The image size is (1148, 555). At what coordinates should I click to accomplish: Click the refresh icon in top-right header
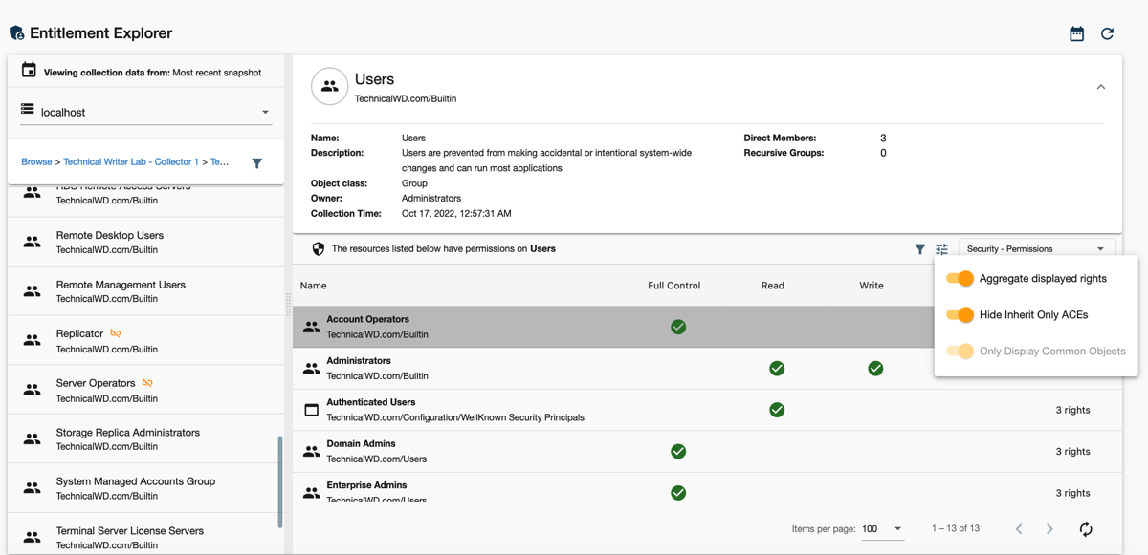(x=1107, y=33)
